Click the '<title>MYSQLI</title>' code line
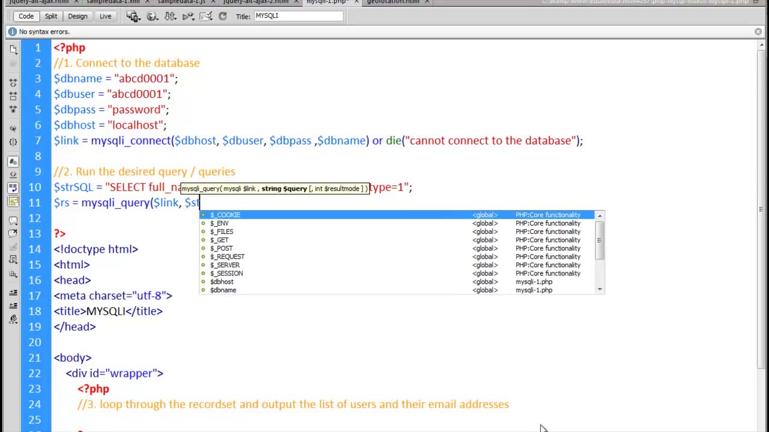This screenshot has height=432, width=769. click(108, 311)
